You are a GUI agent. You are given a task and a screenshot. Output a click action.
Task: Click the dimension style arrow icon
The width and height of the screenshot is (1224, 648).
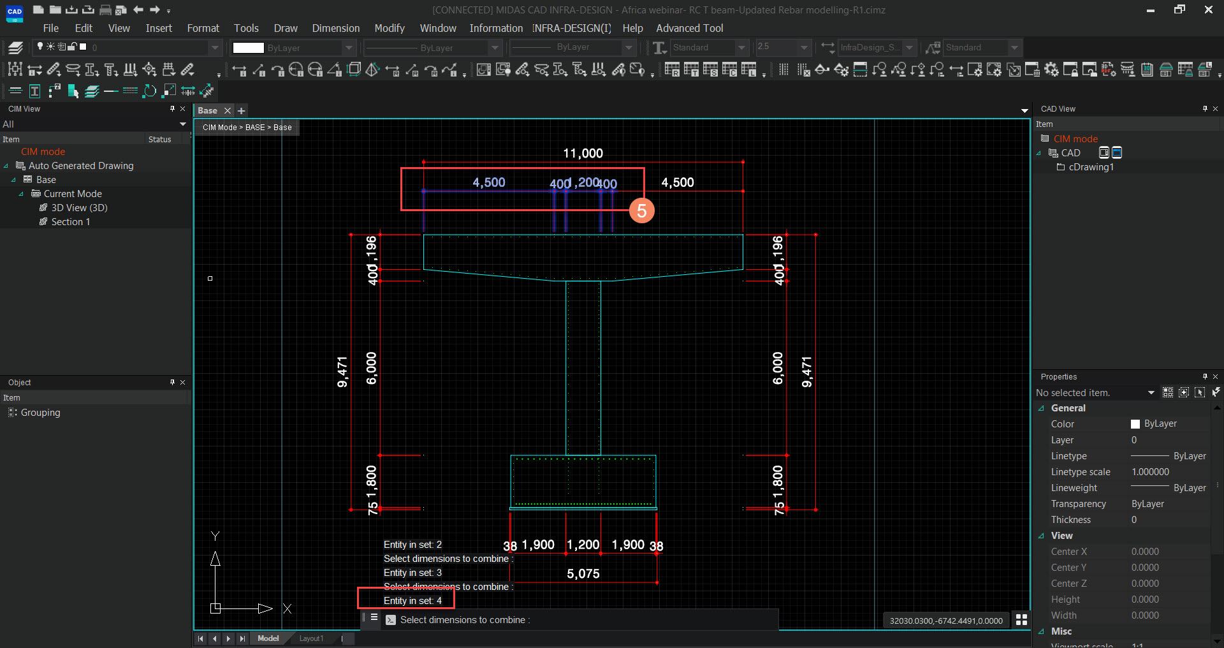[828, 47]
